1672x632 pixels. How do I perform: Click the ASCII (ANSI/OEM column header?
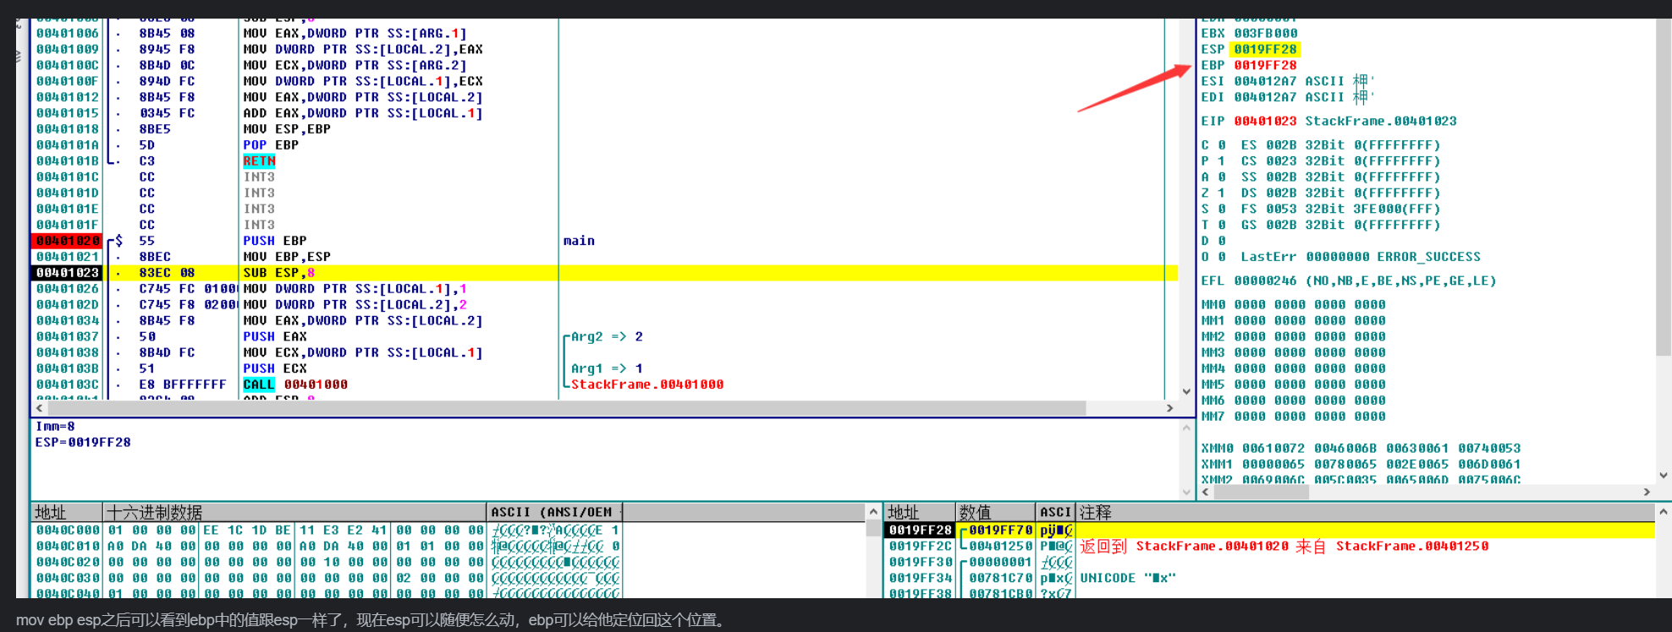coord(552,512)
